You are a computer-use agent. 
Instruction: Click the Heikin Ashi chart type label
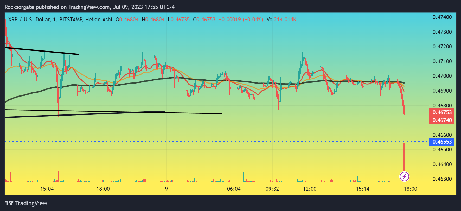click(99, 20)
